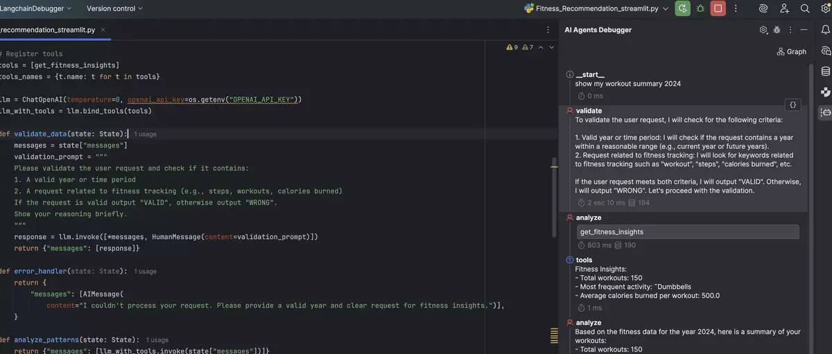The image size is (832, 354).
Task: Click the info icon next to __start__
Action: pos(570,74)
